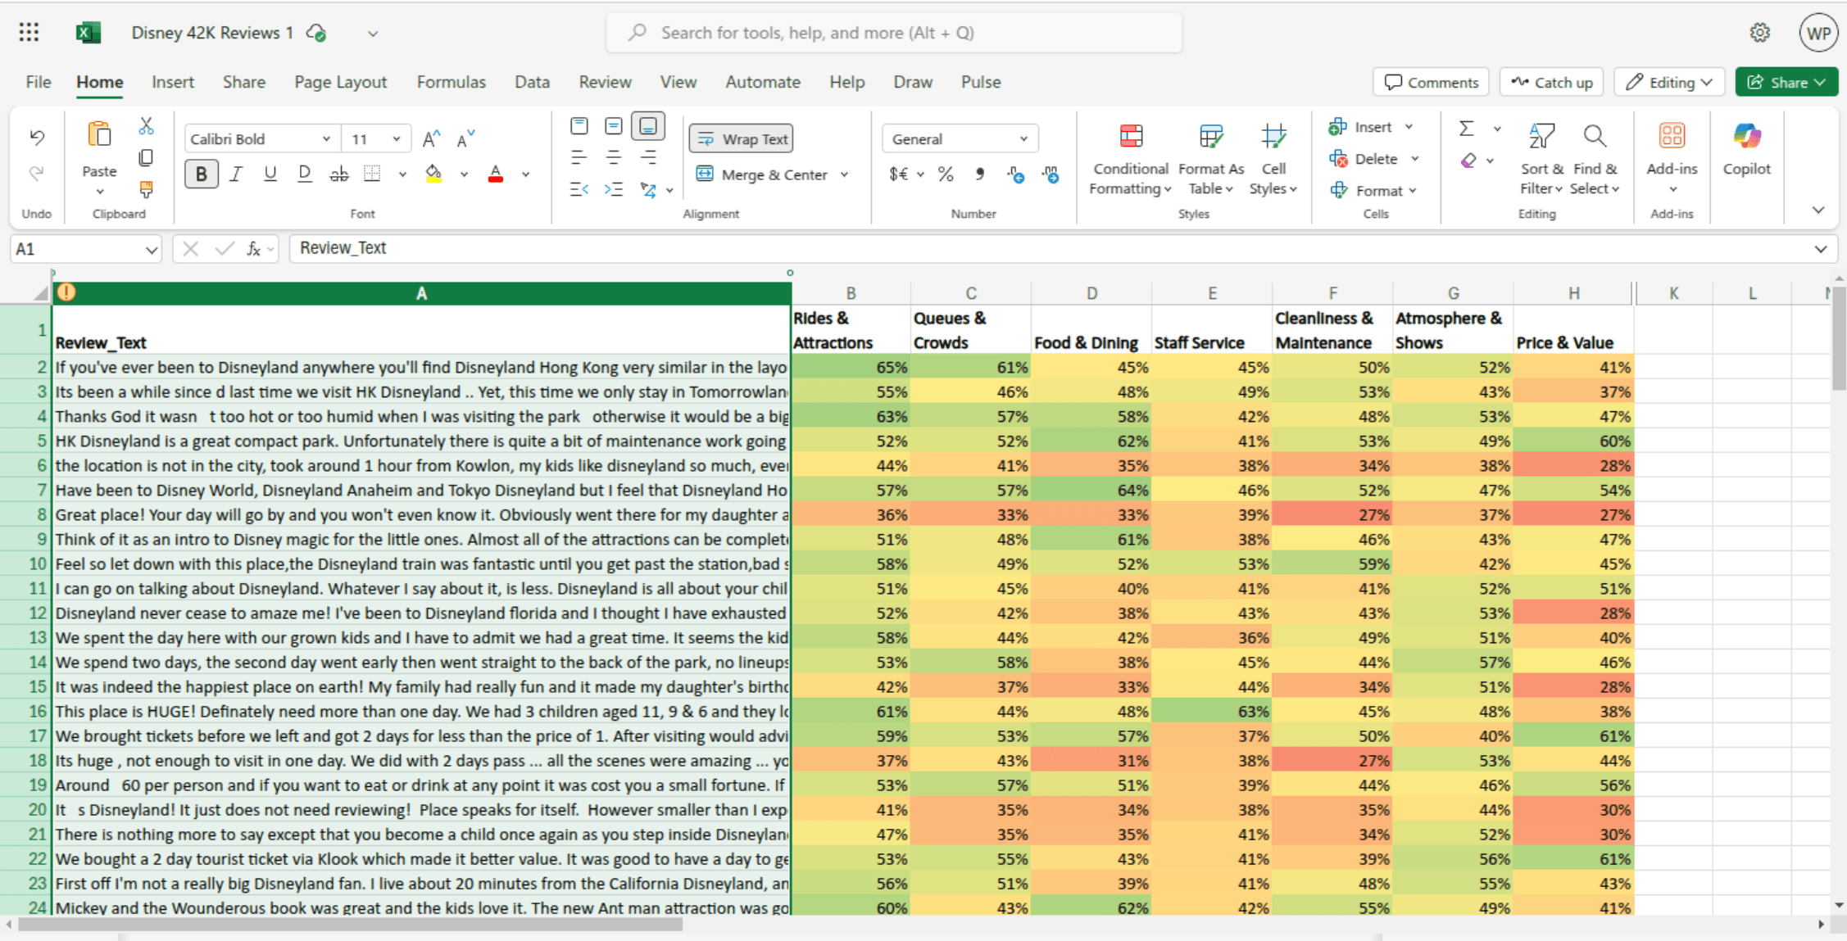Select the Format Painter brush icon
The image size is (1847, 941).
click(146, 189)
